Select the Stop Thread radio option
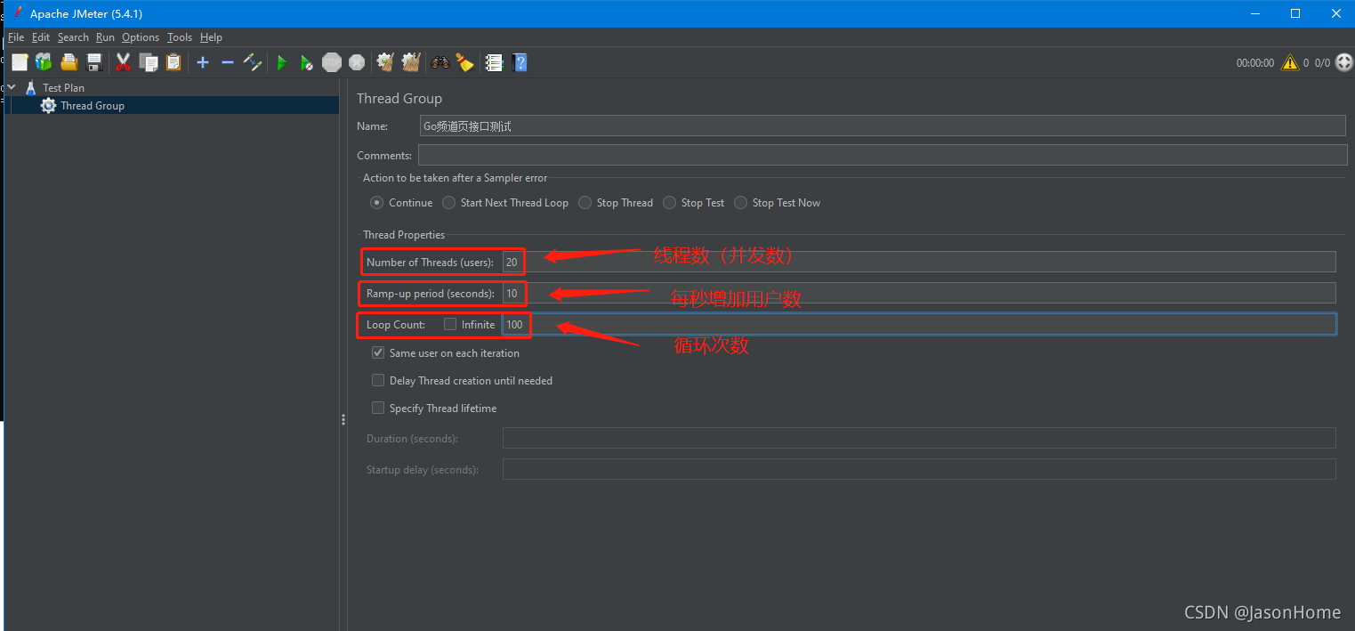Image resolution: width=1355 pixels, height=631 pixels. pos(585,203)
